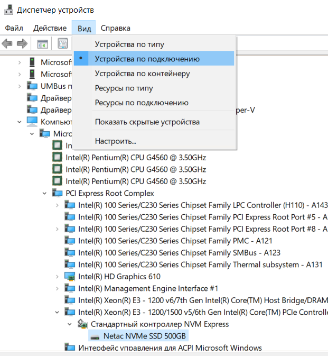Click the Properties toolbar icon
Screen dimensions: 328x356
point(63,43)
